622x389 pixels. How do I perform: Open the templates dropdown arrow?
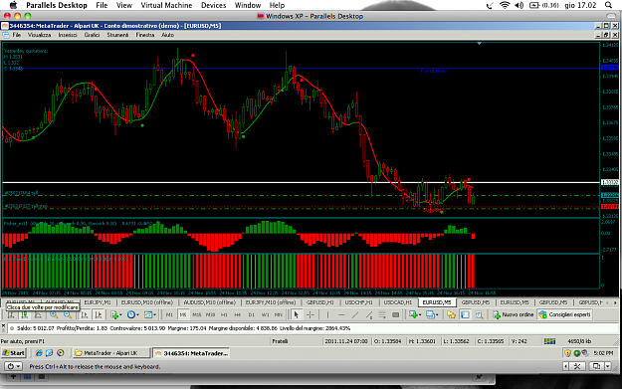click(154, 314)
